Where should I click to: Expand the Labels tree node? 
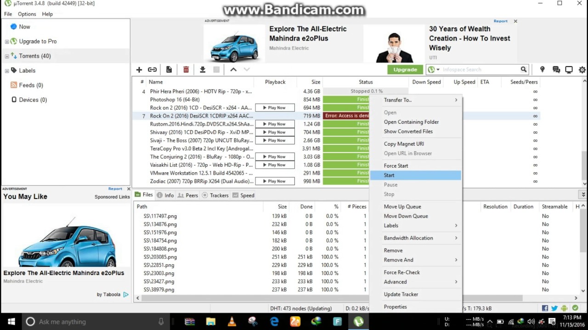[7, 71]
